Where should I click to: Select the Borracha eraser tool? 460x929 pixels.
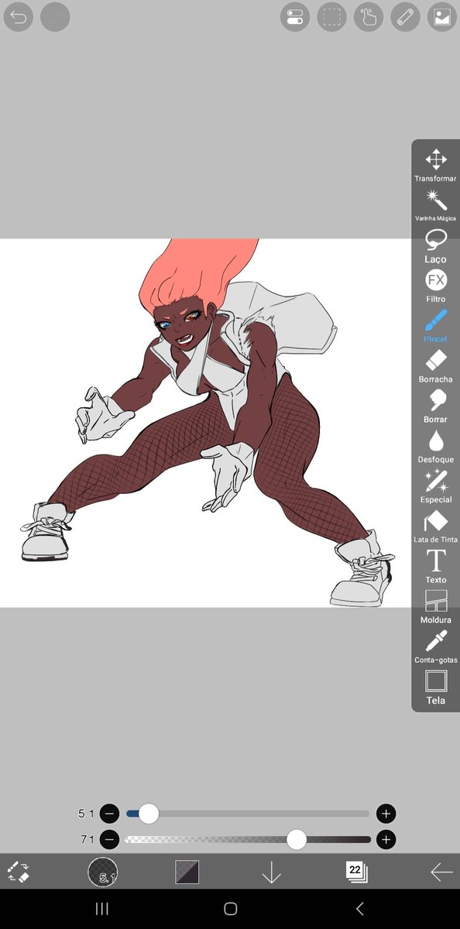[x=435, y=366]
